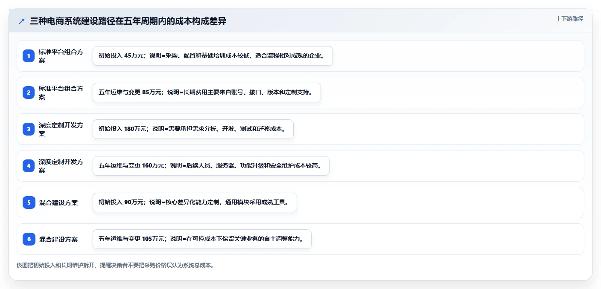The image size is (601, 289).
Task: Select the 混合建设方案 label in row 5
Action: point(58,202)
